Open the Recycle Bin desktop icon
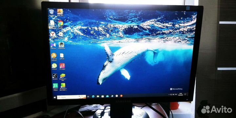236x118 pixels. point(51,12)
